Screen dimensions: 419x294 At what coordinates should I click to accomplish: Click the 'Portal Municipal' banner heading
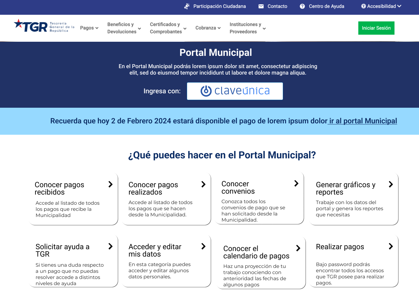216,52
